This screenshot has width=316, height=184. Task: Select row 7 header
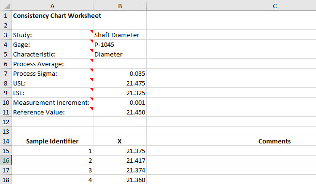coord(6,73)
